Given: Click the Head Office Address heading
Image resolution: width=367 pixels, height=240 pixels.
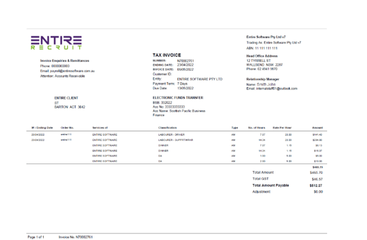Looking at the screenshot, I should click(x=262, y=56).
